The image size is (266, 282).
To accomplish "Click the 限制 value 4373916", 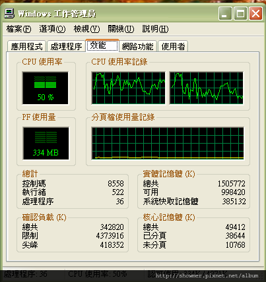I will [x=110, y=236].
